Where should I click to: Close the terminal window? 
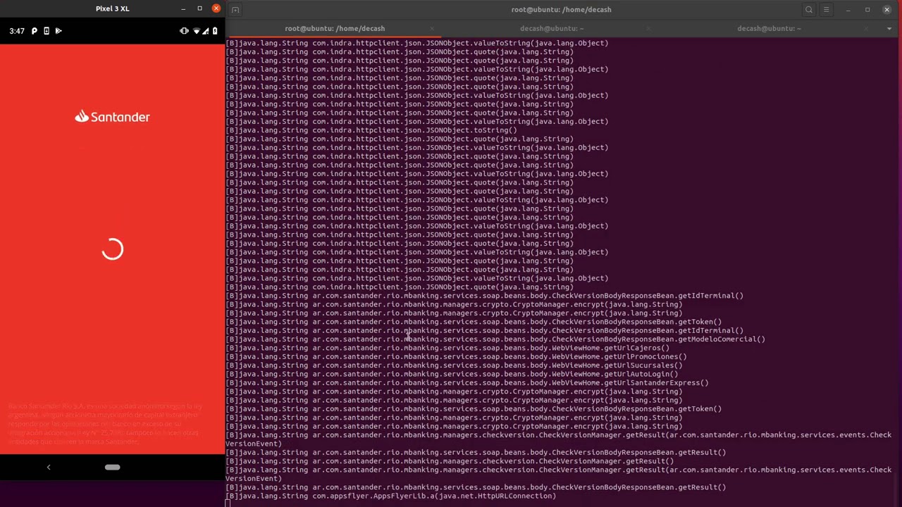click(x=887, y=10)
